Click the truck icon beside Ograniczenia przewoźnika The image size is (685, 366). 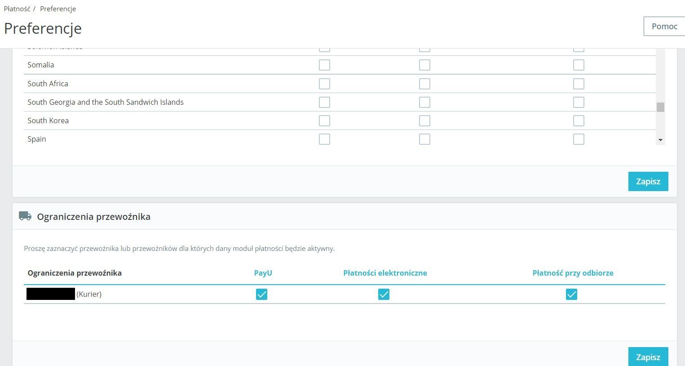(25, 216)
